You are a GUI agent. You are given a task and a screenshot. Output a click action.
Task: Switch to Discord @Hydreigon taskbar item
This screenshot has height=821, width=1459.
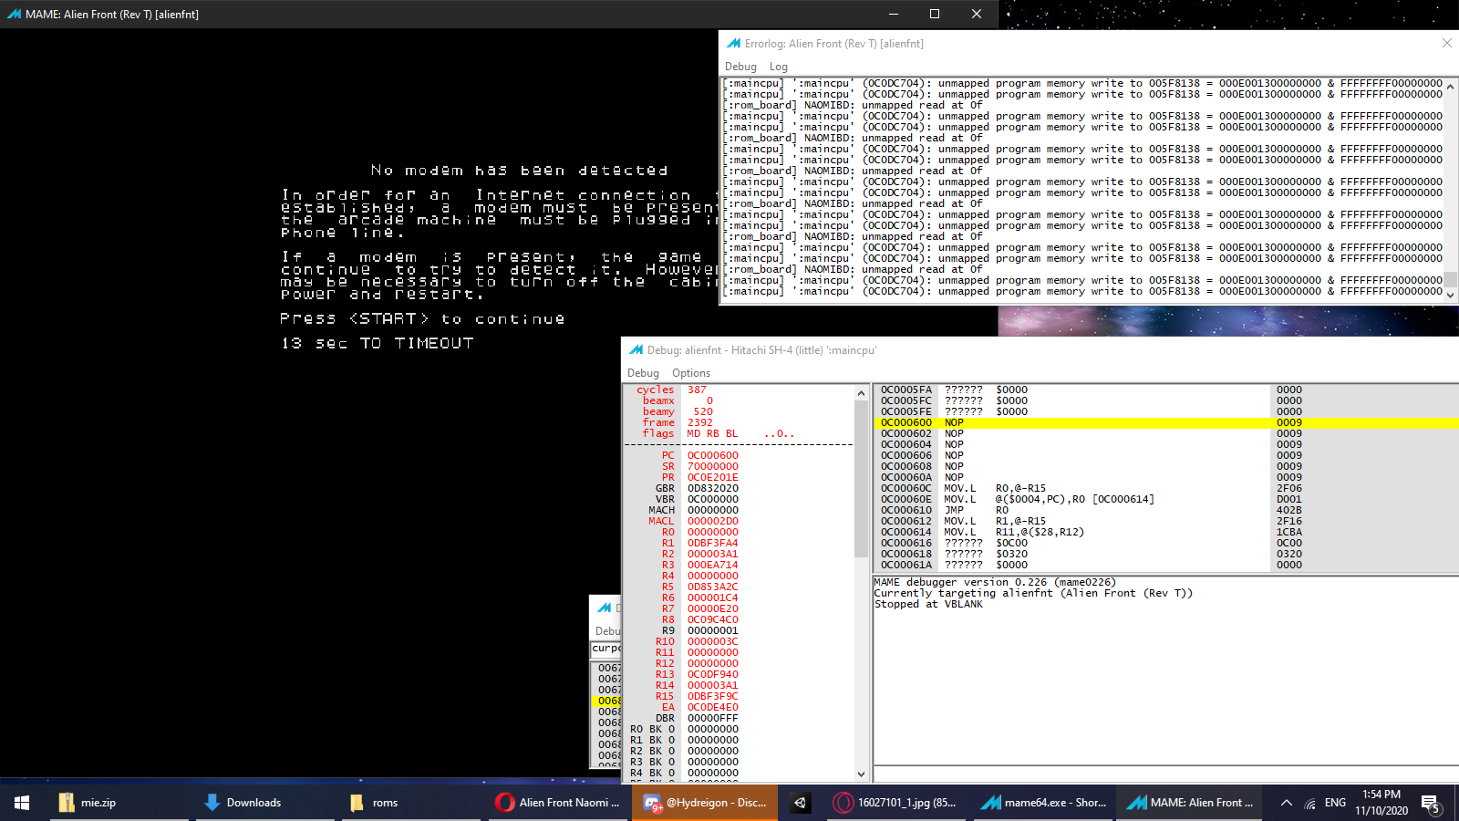(705, 803)
